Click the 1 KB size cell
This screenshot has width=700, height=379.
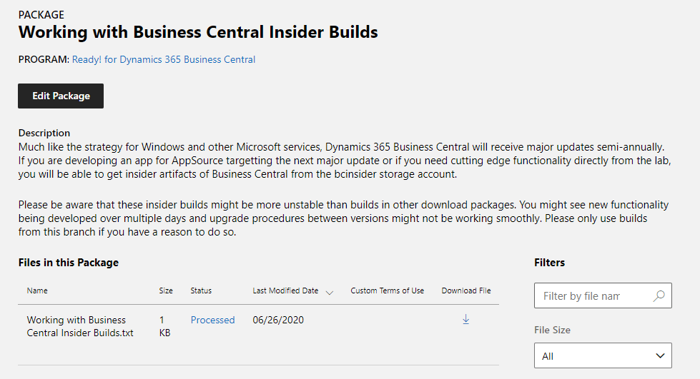coord(165,326)
